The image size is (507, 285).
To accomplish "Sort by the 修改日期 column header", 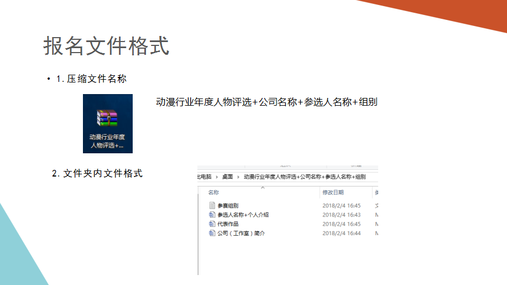I will coord(333,193).
